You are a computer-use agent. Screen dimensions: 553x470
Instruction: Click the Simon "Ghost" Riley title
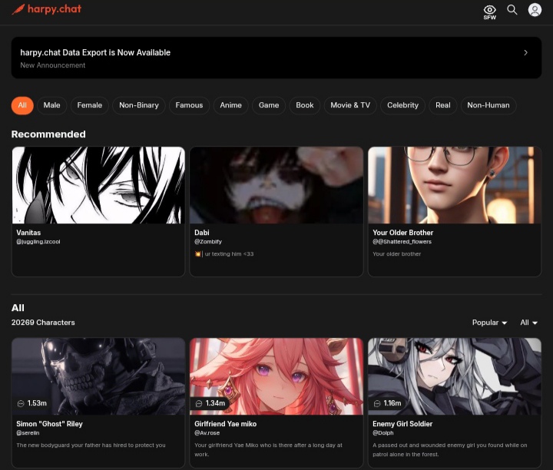(x=49, y=424)
